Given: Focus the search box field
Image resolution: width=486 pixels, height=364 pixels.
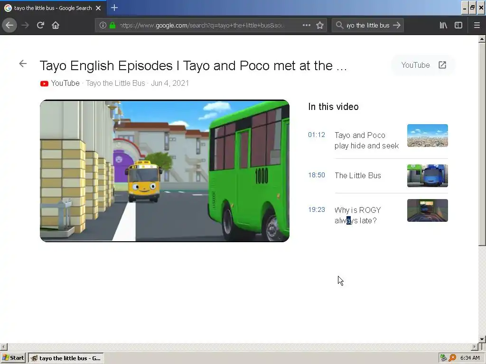Looking at the screenshot, I should (x=368, y=25).
